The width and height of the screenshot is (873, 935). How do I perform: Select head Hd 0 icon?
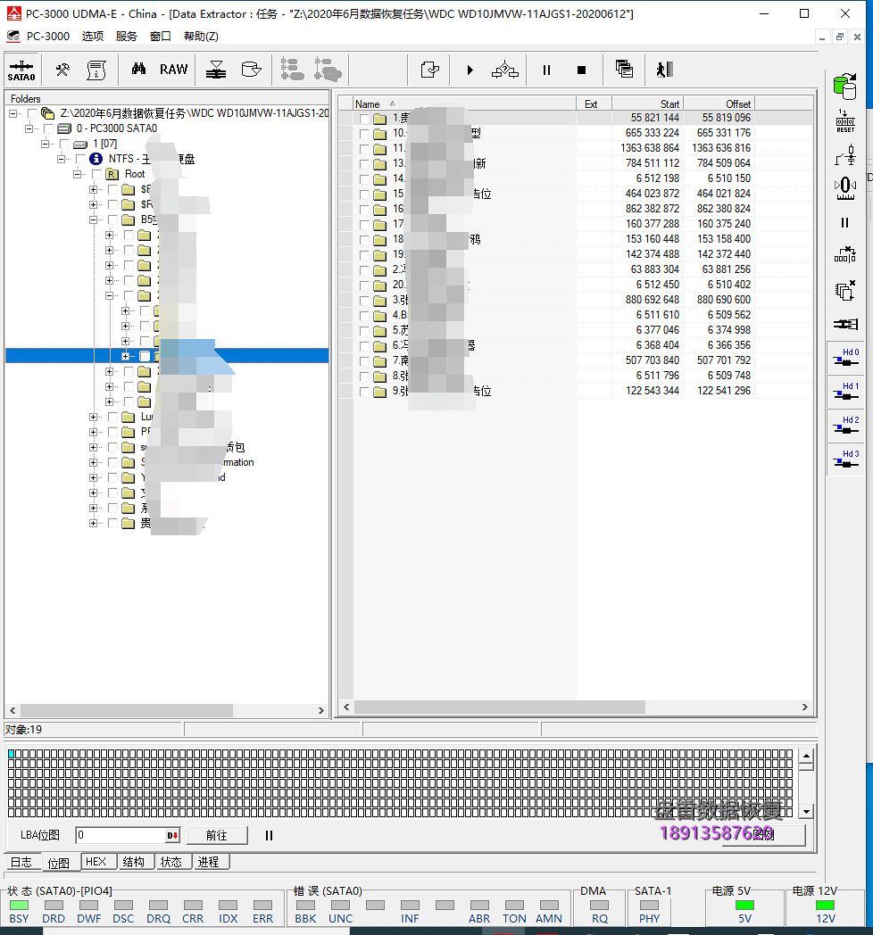846,357
